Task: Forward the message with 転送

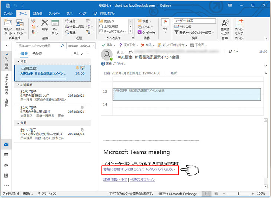Action: click(70, 32)
